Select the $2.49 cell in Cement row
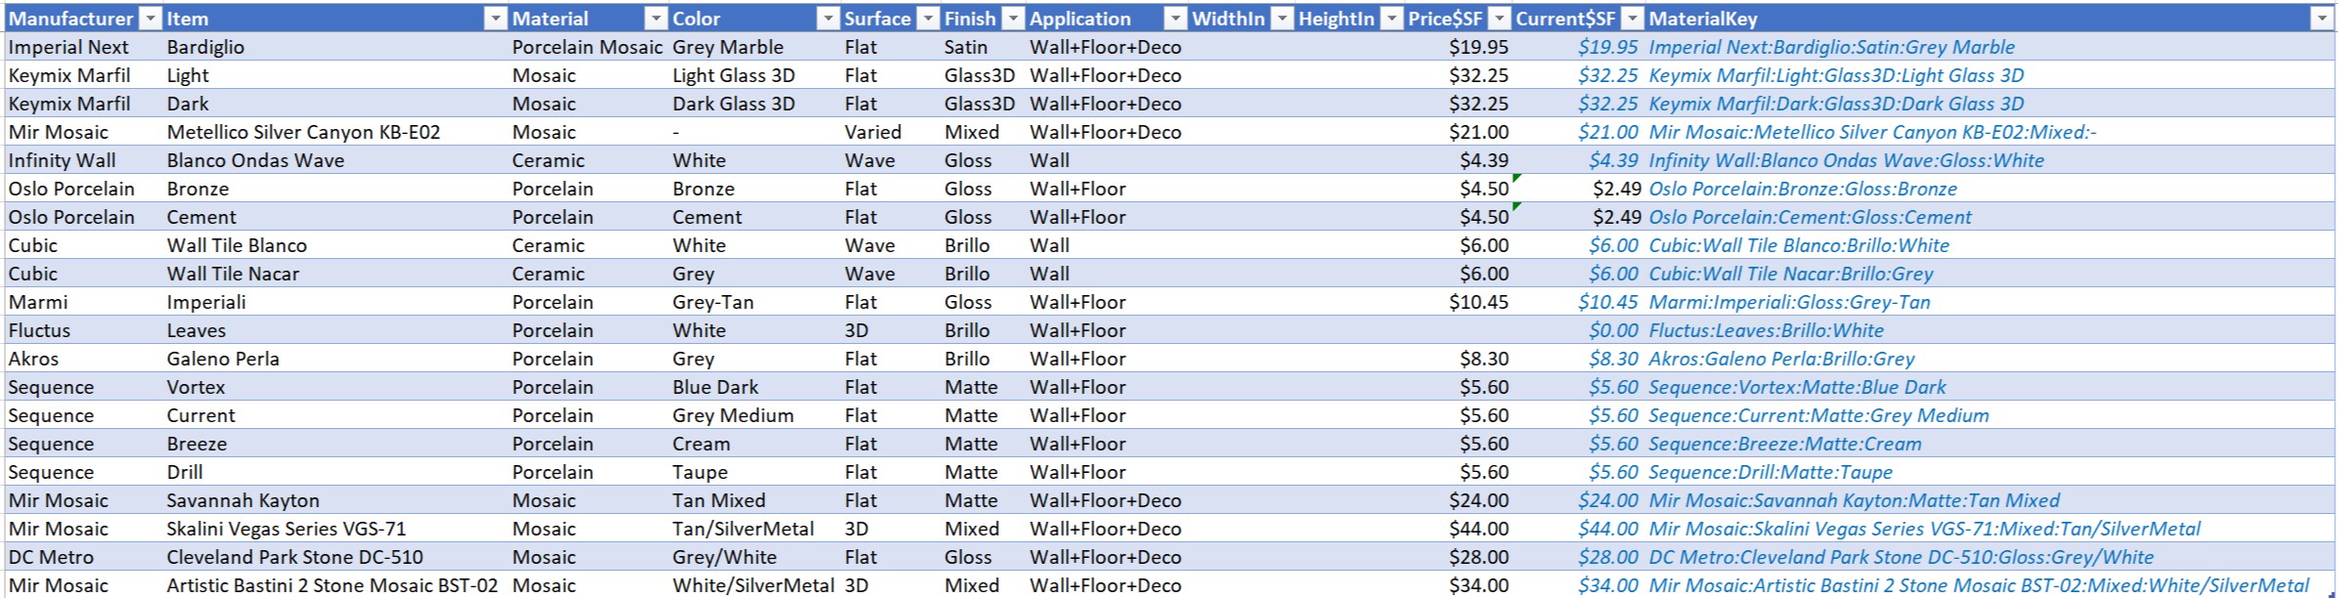2338x598 pixels. pyautogui.click(x=1578, y=217)
